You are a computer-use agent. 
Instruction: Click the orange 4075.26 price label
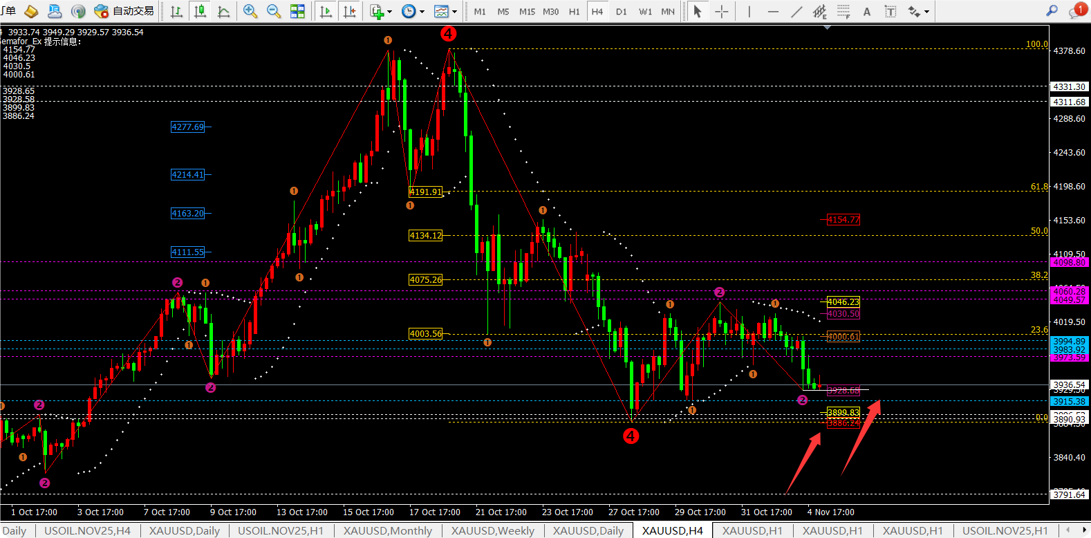[x=425, y=280]
